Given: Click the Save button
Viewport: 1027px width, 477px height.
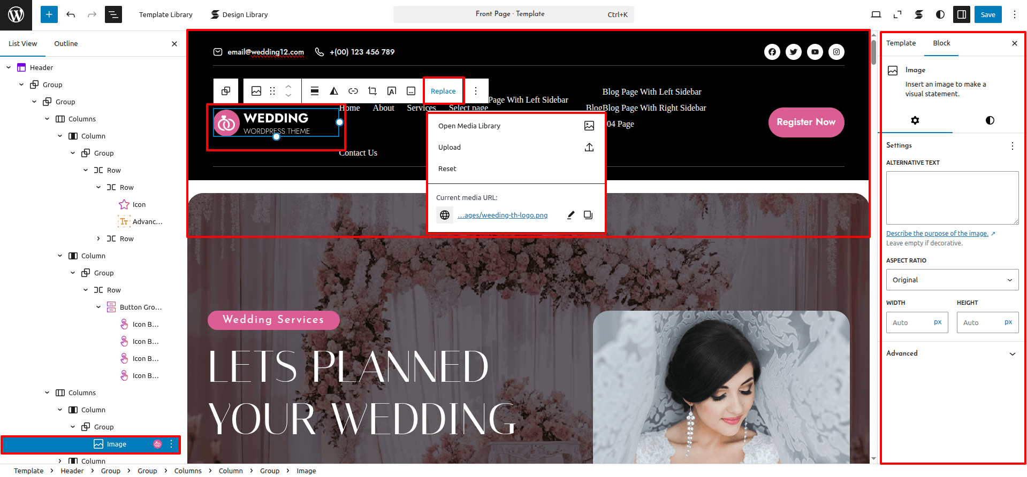Looking at the screenshot, I should point(988,14).
